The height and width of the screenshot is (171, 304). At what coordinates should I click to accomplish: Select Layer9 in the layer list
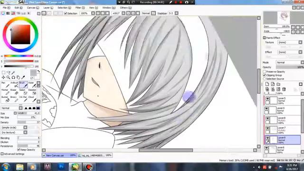tap(283, 140)
